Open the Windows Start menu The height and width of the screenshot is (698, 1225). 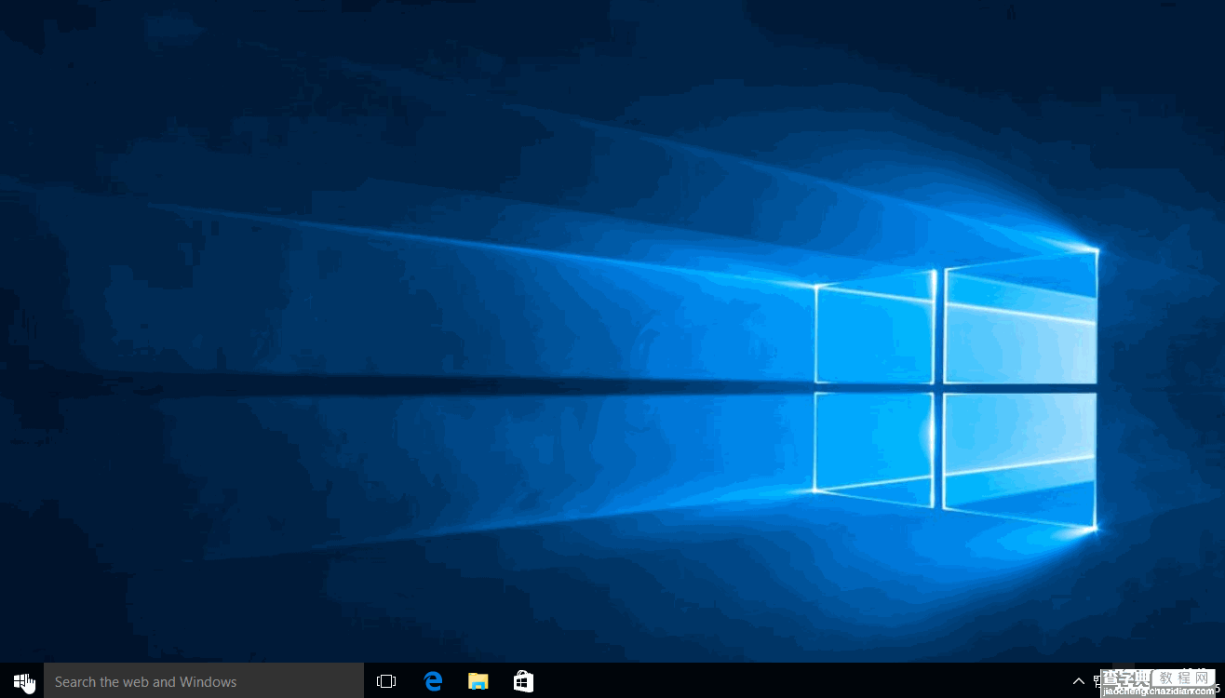pos(21,681)
